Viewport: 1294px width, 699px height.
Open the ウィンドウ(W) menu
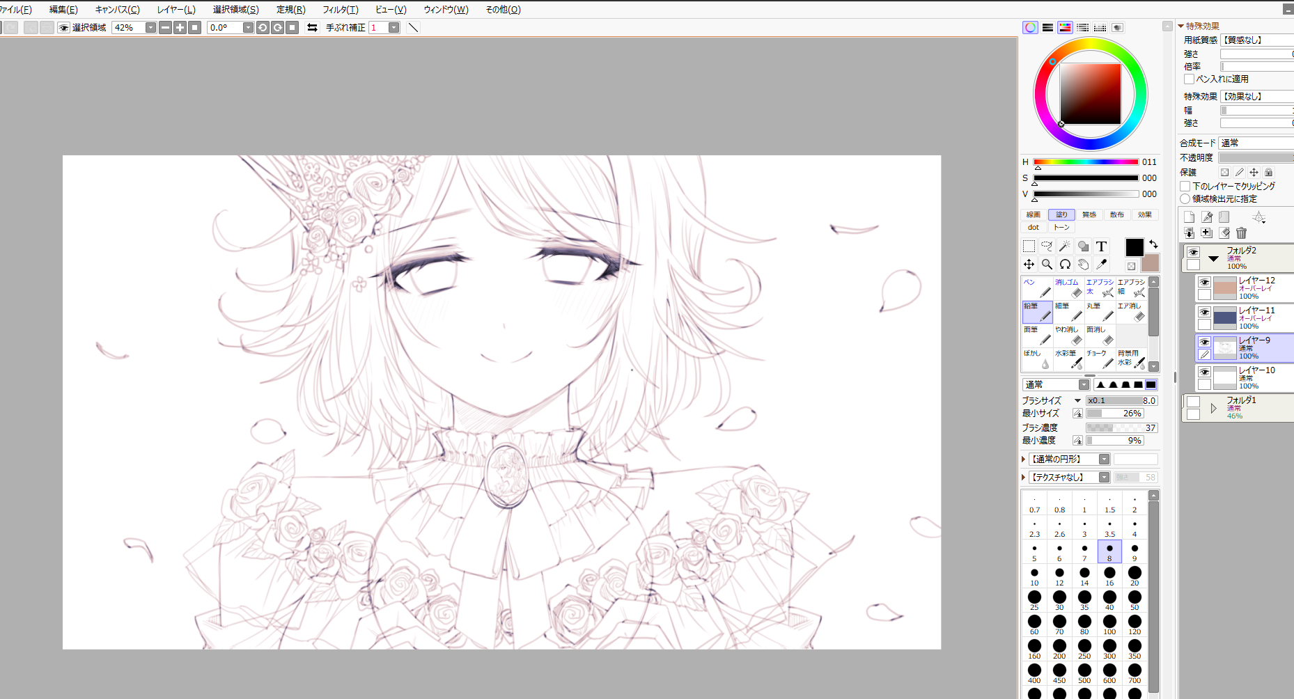pyautogui.click(x=446, y=9)
